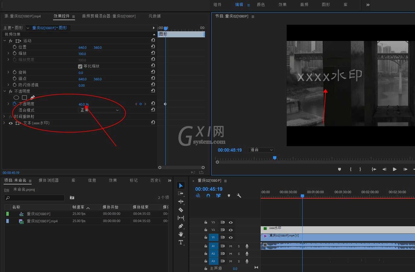Screen dimensions: 415x272
Task: Collapse the Motion effect section
Action: [5, 41]
